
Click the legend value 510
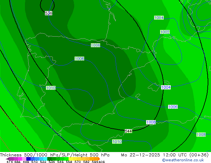pyautogui.click(x=35, y=162)
